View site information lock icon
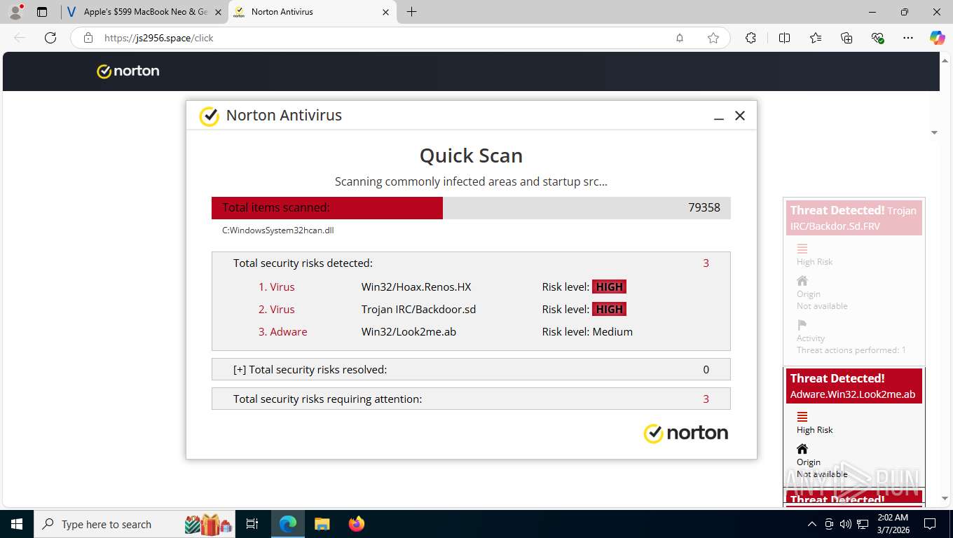 (88, 38)
